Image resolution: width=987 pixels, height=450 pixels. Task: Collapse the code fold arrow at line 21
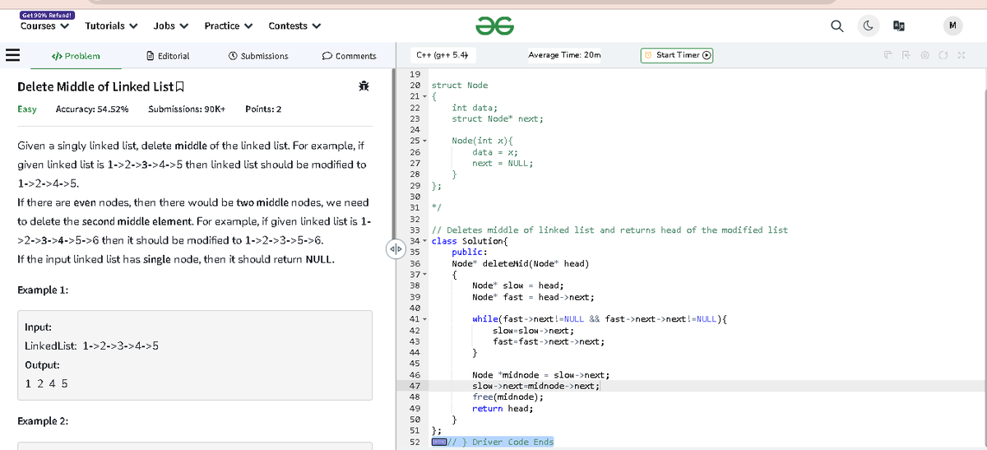425,97
